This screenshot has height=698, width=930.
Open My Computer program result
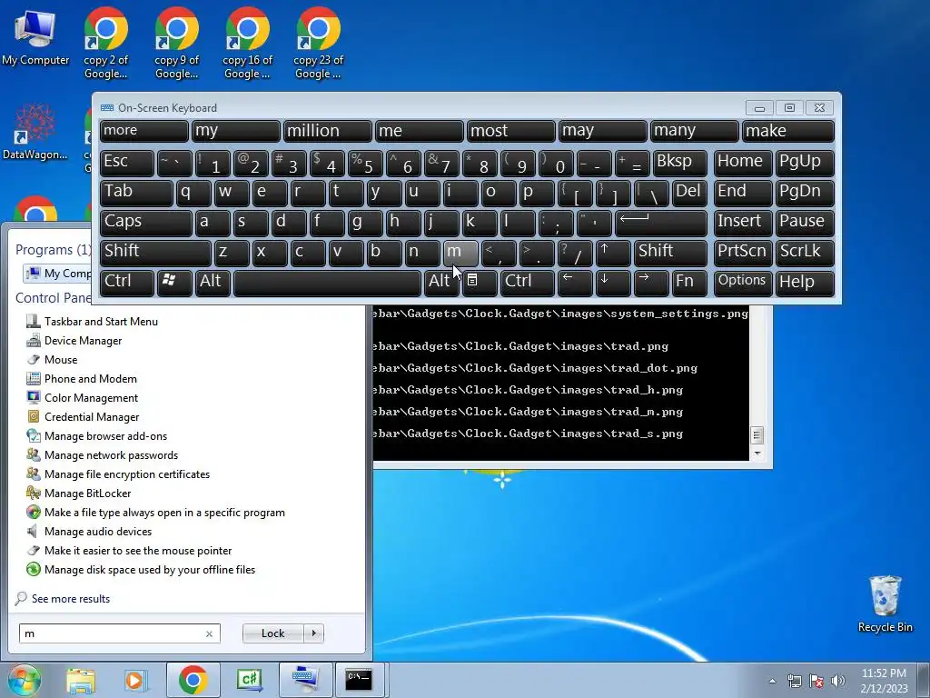click(58, 273)
